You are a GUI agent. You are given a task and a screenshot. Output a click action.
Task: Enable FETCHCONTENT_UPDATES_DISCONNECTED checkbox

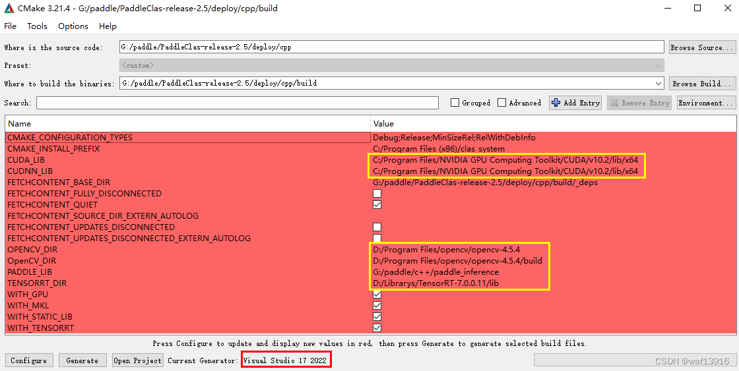coord(377,227)
